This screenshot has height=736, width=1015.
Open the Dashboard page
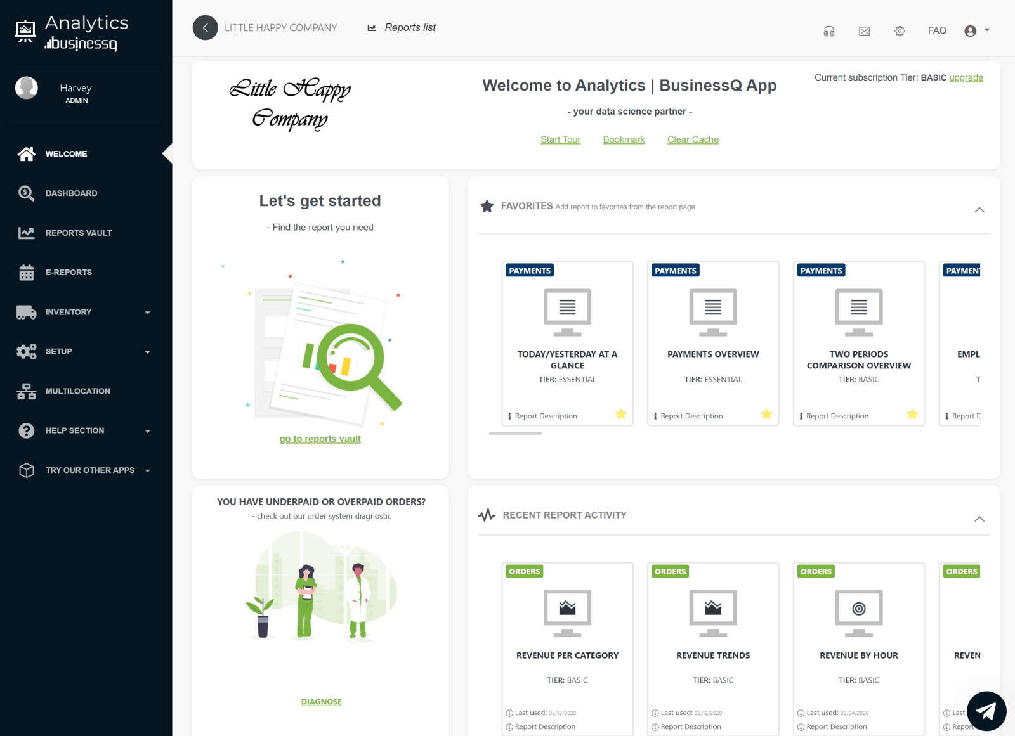pos(71,193)
